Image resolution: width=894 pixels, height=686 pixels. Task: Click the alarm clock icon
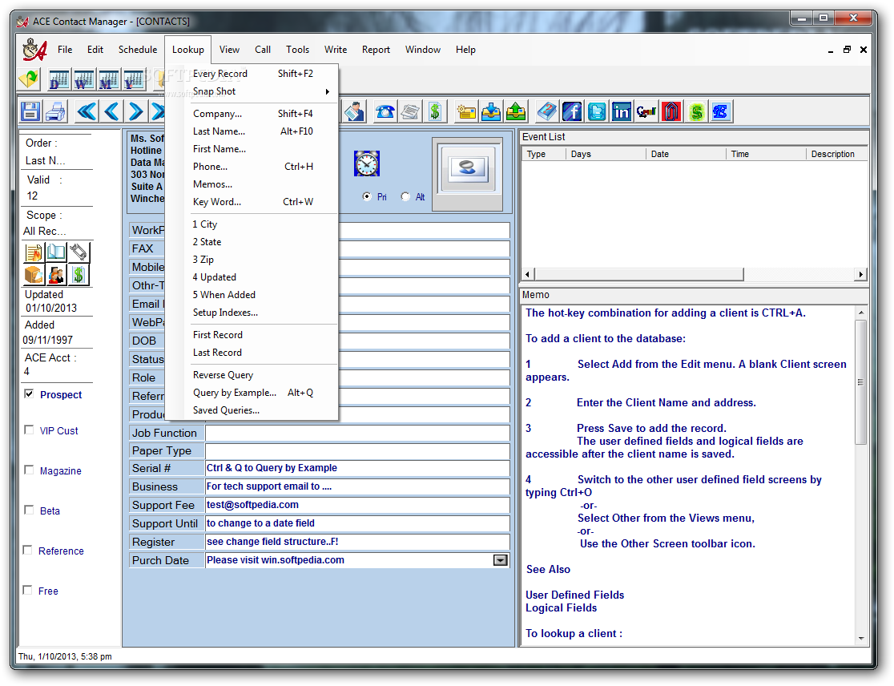point(367,163)
